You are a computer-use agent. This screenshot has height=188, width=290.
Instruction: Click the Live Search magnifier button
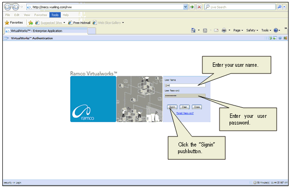point(280,7)
